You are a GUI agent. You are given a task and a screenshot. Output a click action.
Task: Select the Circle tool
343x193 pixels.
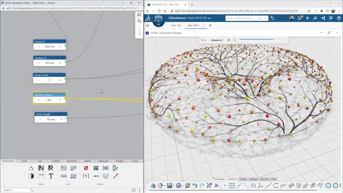tap(328, 185)
